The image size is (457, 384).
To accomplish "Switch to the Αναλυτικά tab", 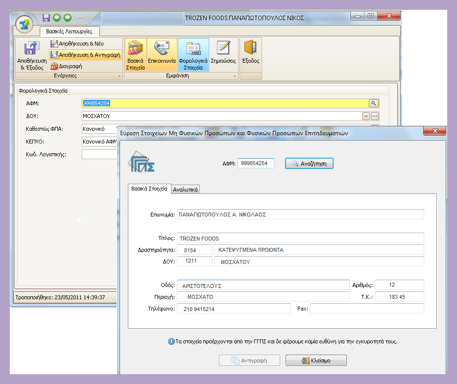I will (185, 190).
